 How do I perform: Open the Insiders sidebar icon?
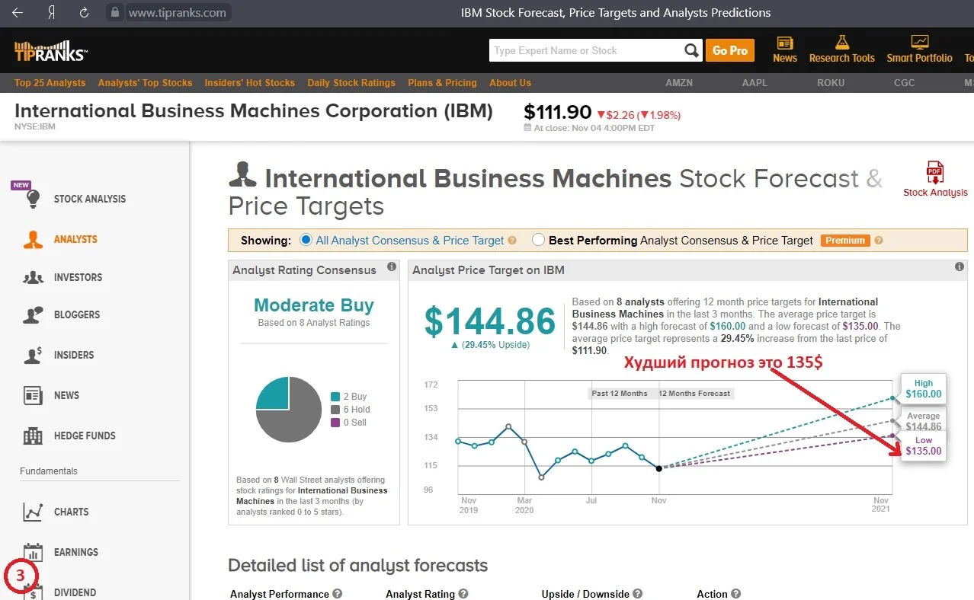click(33, 355)
